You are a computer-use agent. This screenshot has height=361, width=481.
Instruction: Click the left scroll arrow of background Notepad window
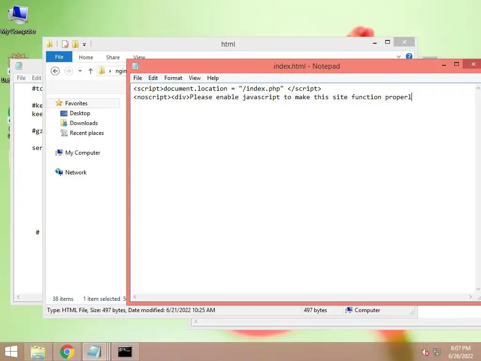pos(18,297)
